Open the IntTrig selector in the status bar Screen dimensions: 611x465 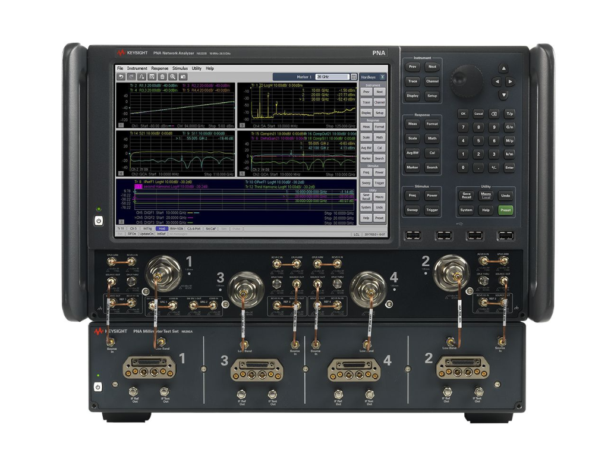147,228
